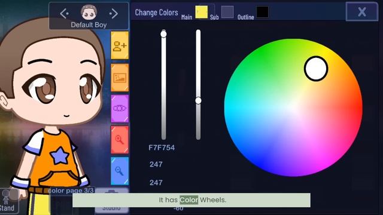This screenshot has width=383, height=215.
Task: Go to next character with right arrow
Action: [114, 13]
